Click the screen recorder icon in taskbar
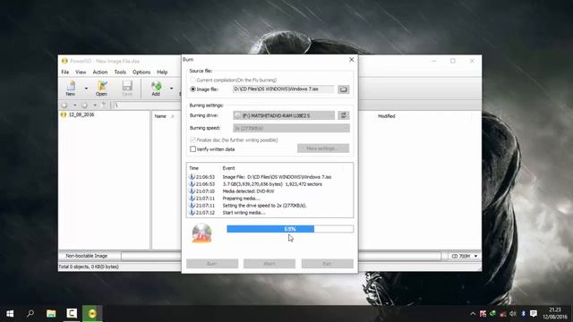The width and height of the screenshot is (573, 322). 72,314
